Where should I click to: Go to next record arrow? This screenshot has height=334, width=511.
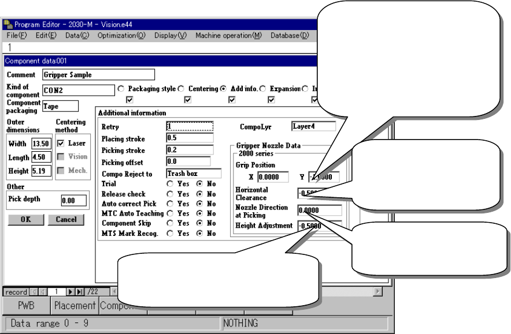click(70, 292)
